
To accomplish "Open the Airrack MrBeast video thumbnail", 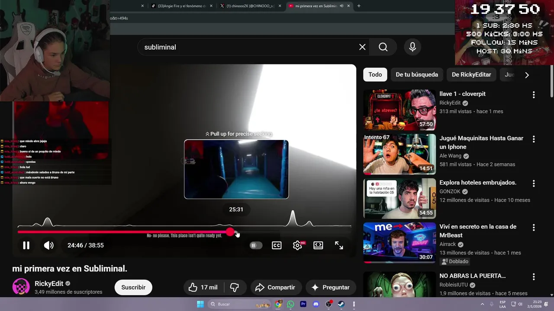I will tap(399, 243).
